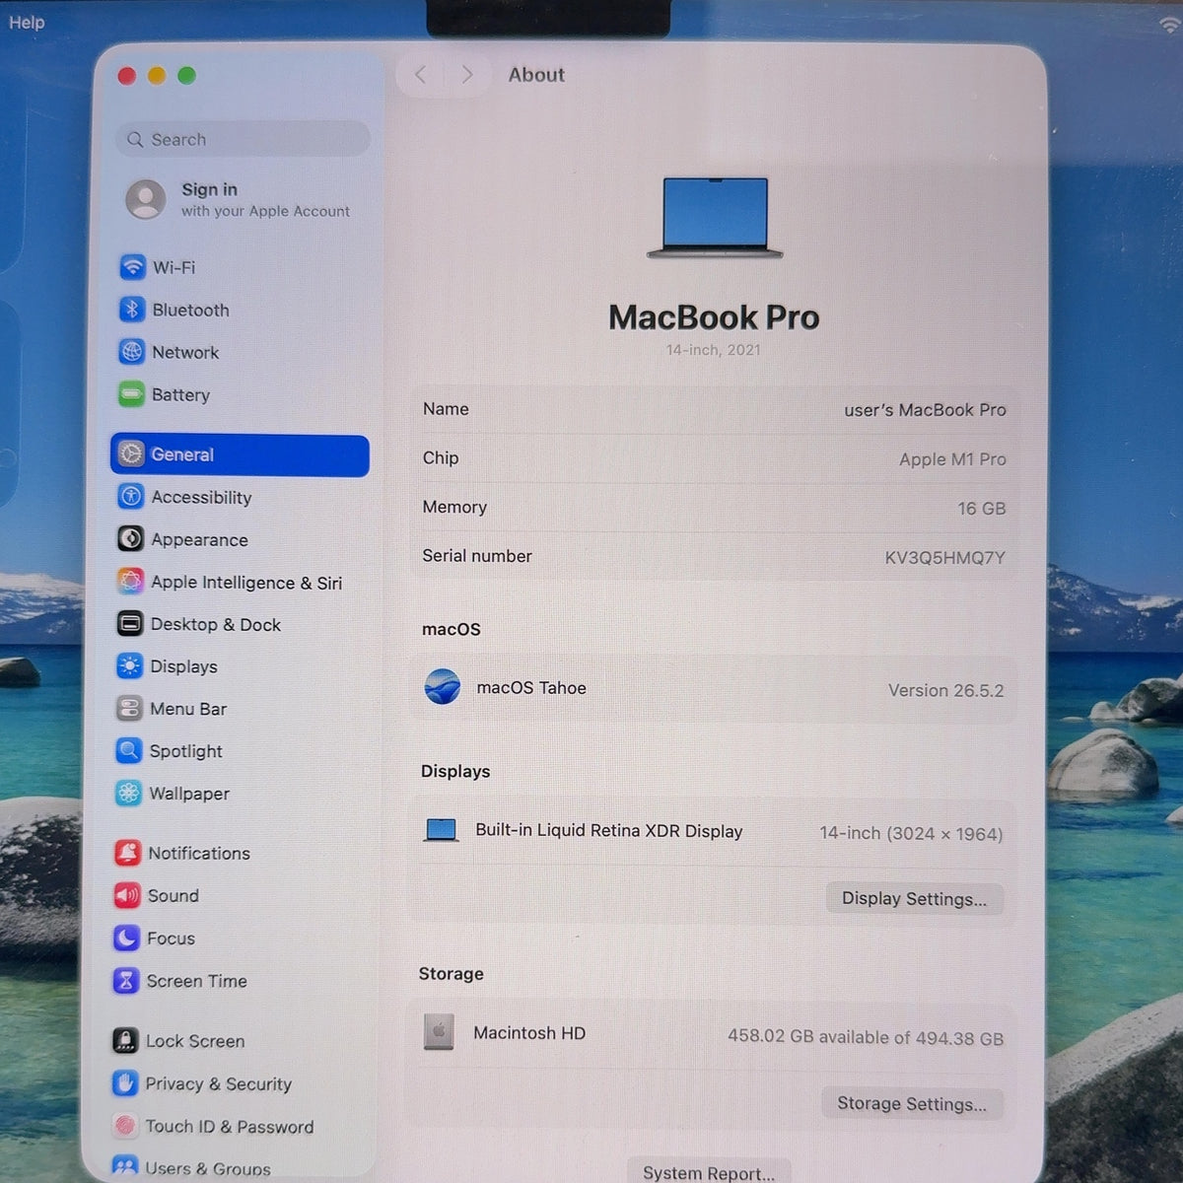Click the 16 GB memory value

(982, 509)
